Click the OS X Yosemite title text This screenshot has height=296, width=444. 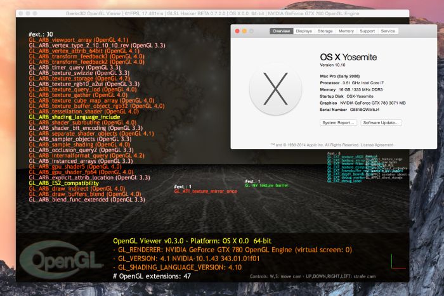pos(348,57)
